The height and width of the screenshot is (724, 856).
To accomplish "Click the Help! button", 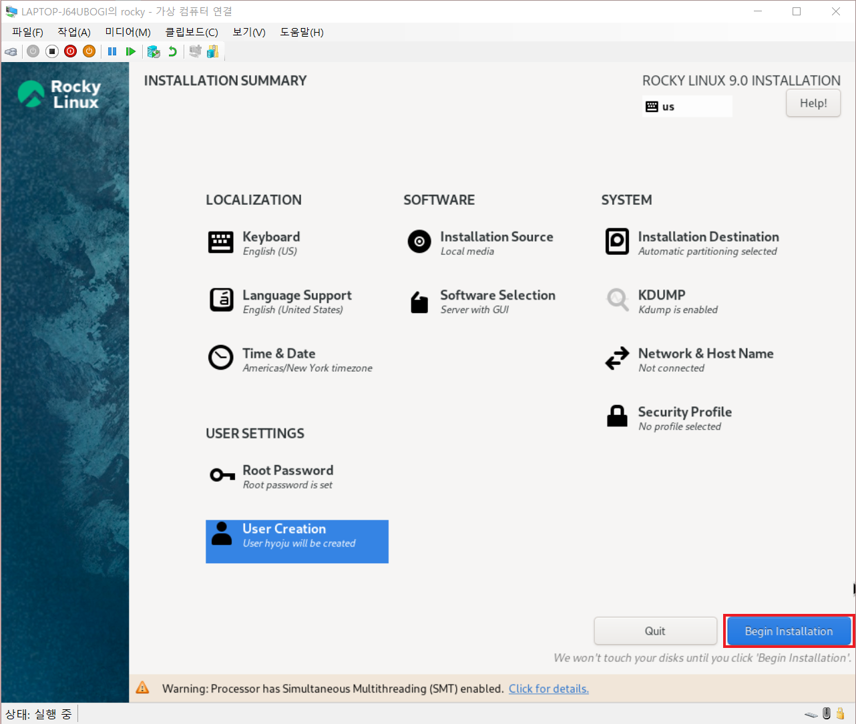I will point(813,103).
